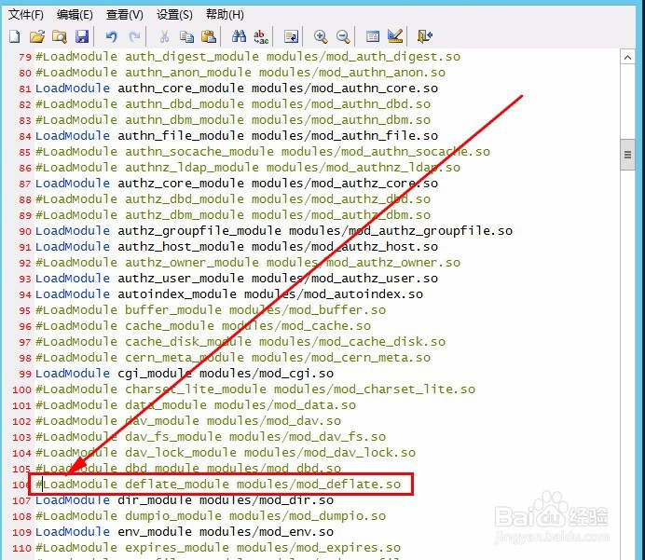Click the vertical scrollbar up arrow
Image resolution: width=645 pixels, height=560 pixels.
(627, 58)
